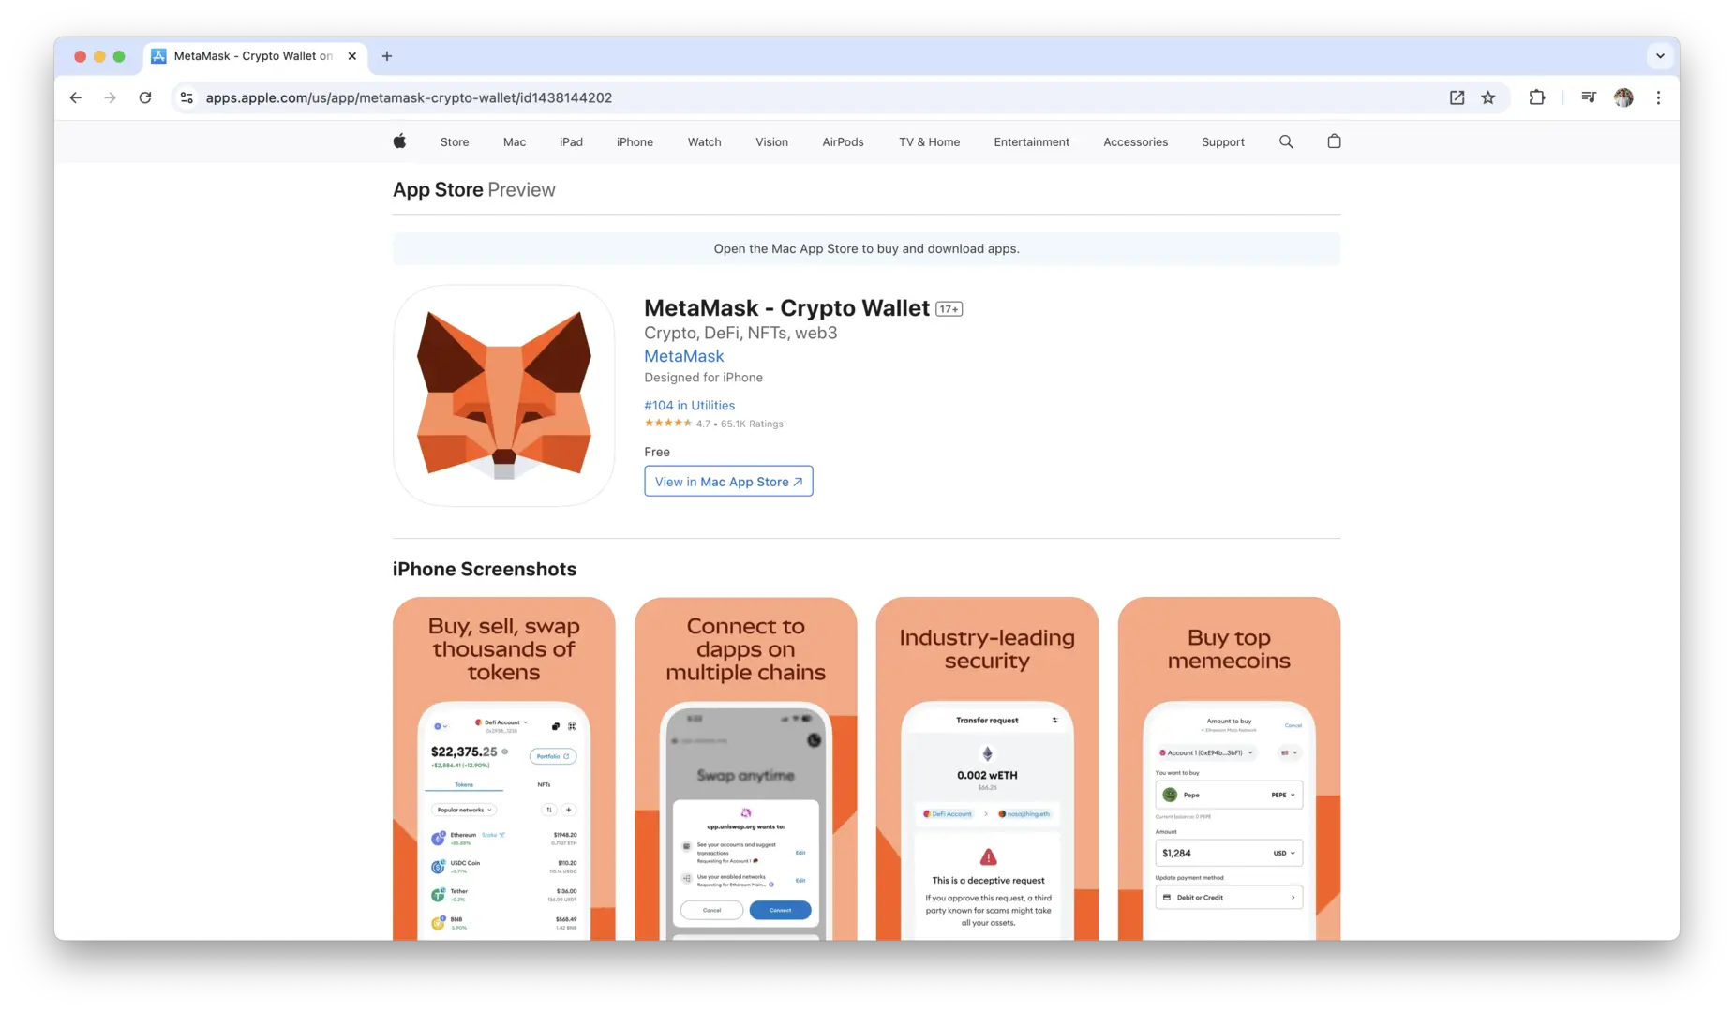
Task: Open the Industry-leading security screenshot
Action: pos(987,768)
